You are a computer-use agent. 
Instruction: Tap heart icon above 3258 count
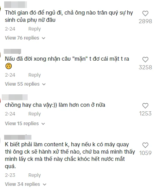click(145, 60)
